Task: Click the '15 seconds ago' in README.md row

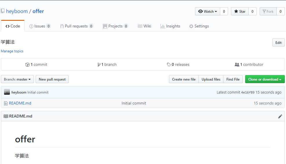Action: [x=267, y=103]
